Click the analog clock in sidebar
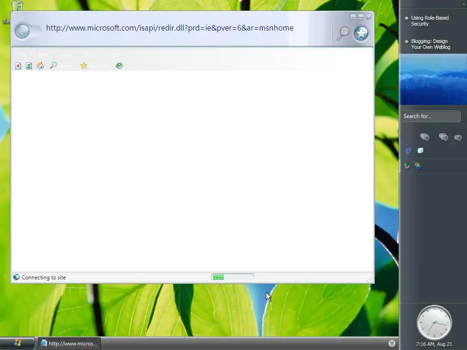This screenshot has width=467, height=350. (434, 323)
